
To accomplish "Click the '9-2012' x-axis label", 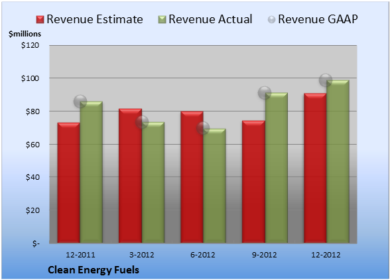I will coord(265,255).
